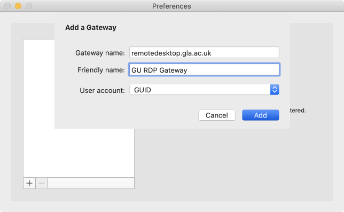Click the minus icon below gateway list
Image resolution: width=344 pixels, height=212 pixels.
pos(42,183)
